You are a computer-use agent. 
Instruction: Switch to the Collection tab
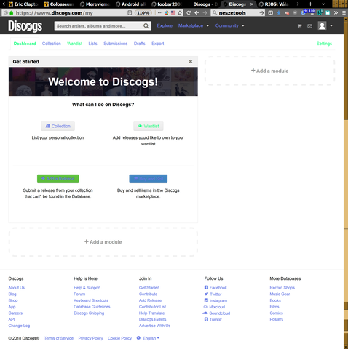point(52,44)
